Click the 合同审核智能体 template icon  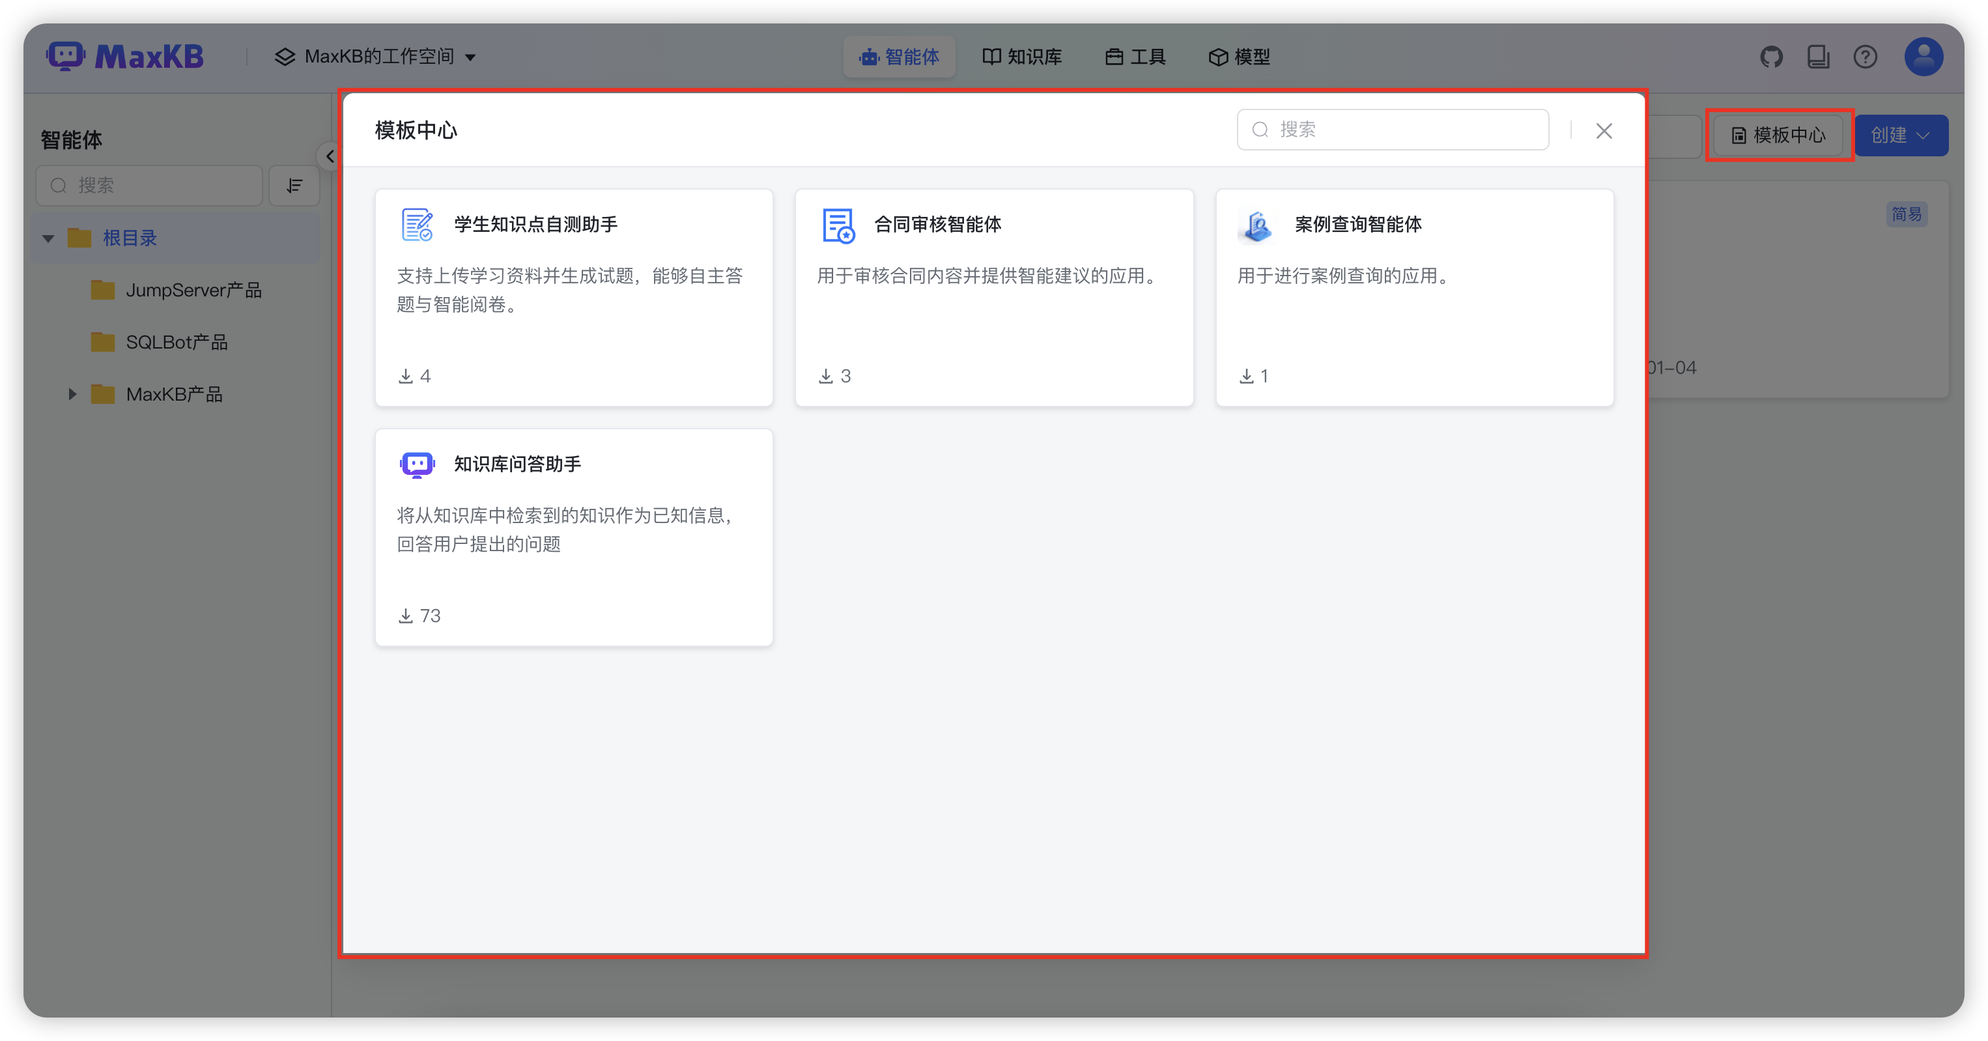(838, 225)
